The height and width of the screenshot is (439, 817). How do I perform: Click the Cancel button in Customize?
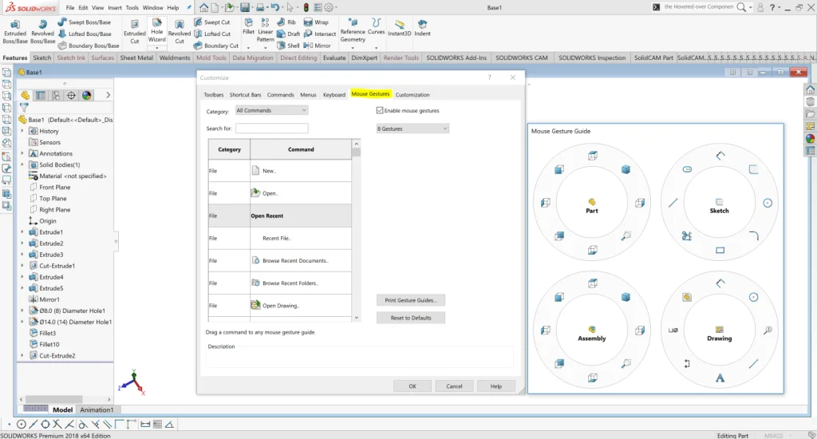coord(454,386)
